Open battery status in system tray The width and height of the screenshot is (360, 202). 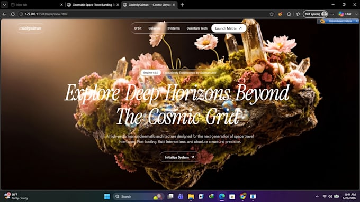(x=336, y=196)
